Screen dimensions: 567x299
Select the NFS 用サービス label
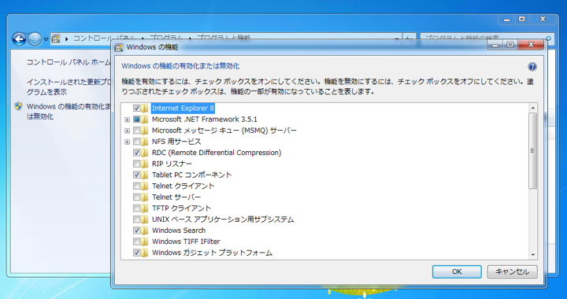176,142
